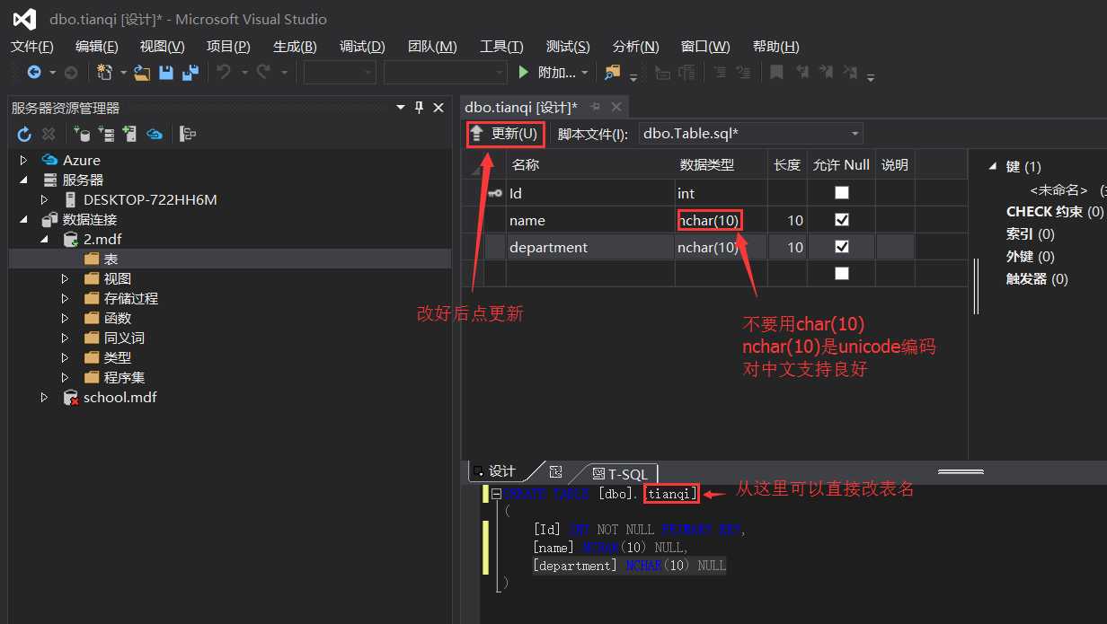Screen dimensions: 1107x624
Task: Expand the school.mdf database node
Action: 44,398
